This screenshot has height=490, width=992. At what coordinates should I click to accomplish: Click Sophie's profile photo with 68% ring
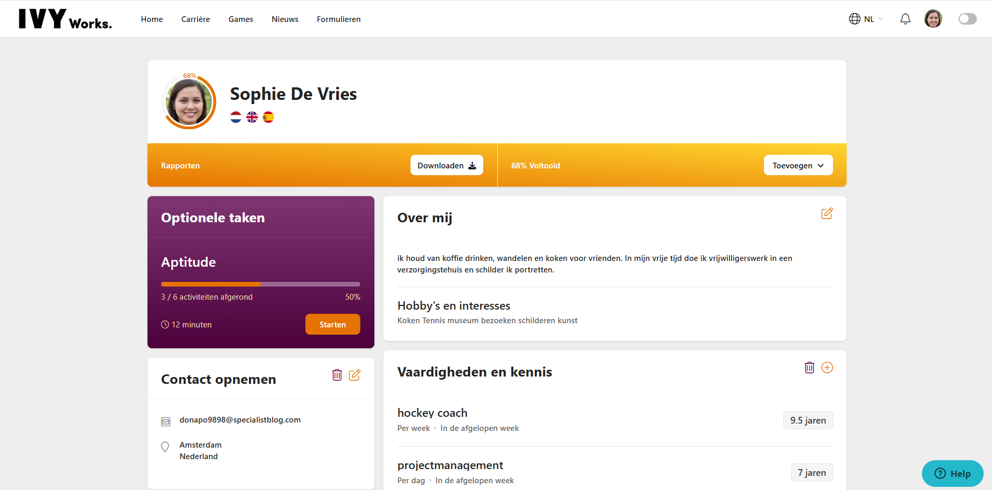coord(189,102)
